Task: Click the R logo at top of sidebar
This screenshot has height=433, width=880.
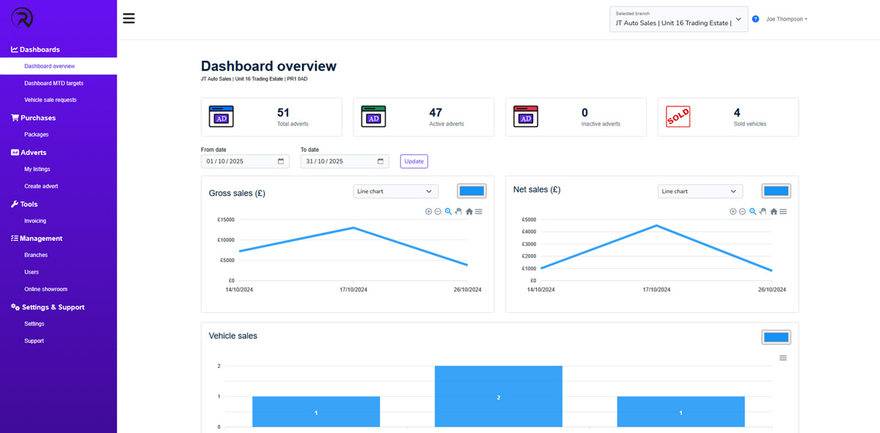Action: [x=22, y=18]
